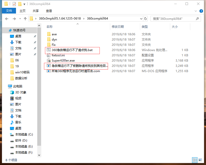Open 本地磁盘 (E:) drive
206x165 pixels.
click(24, 146)
